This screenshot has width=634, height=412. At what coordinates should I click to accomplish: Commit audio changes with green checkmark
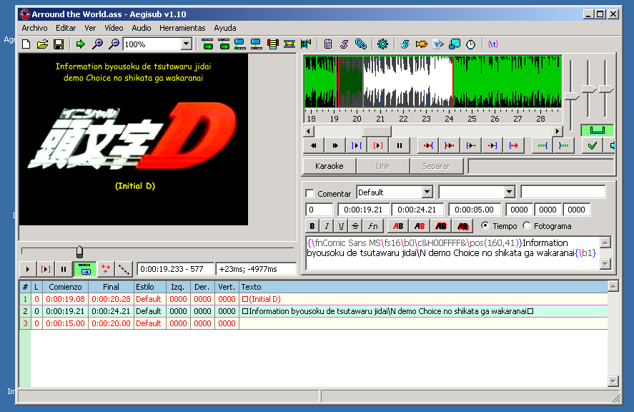pyautogui.click(x=593, y=146)
